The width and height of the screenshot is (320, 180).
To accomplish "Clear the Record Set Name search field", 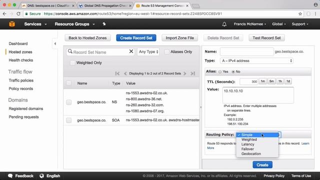I will (131, 51).
